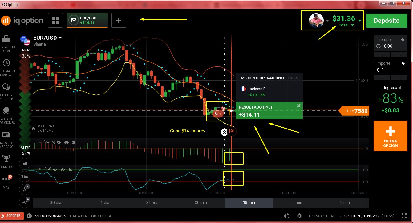Open indicators icon with 4 badge
The width and height of the screenshot is (413, 223).
coord(25,202)
